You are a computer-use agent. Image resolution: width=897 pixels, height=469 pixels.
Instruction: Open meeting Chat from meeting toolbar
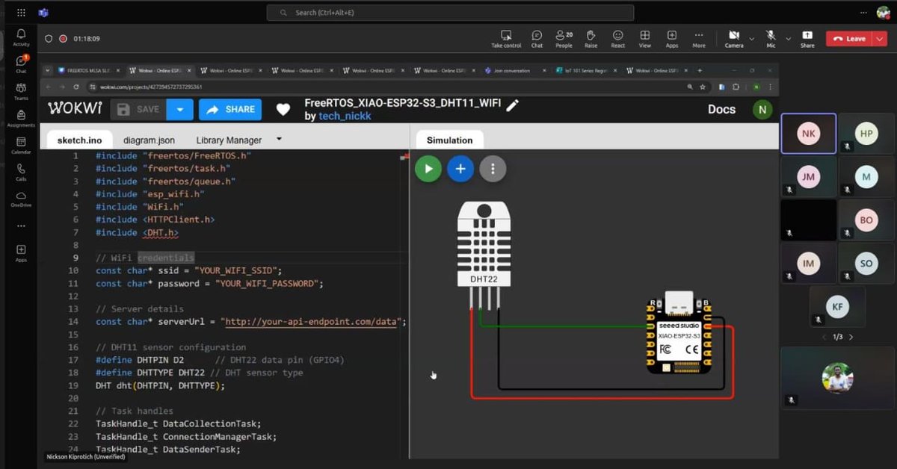point(537,39)
